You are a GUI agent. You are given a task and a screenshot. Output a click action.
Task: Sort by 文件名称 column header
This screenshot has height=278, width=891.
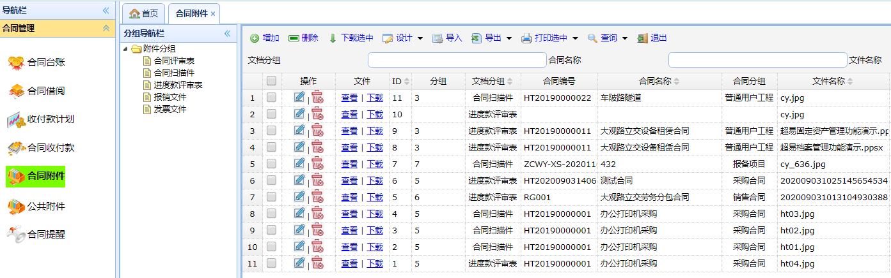point(833,81)
